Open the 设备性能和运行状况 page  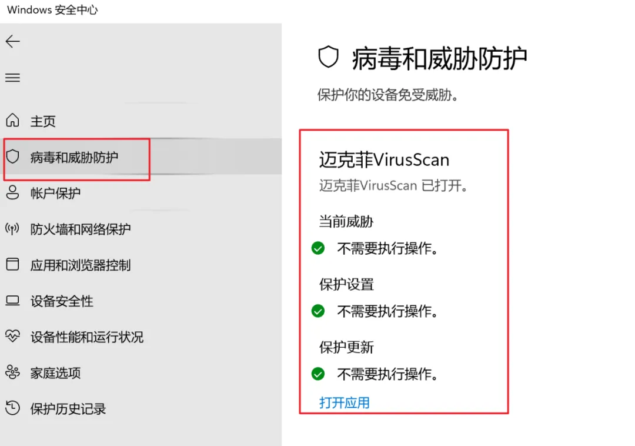click(86, 337)
